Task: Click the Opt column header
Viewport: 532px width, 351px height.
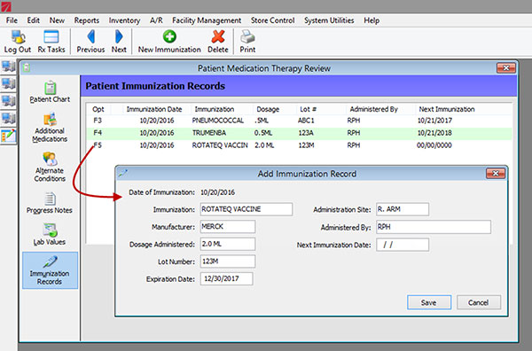Action: 98,109
